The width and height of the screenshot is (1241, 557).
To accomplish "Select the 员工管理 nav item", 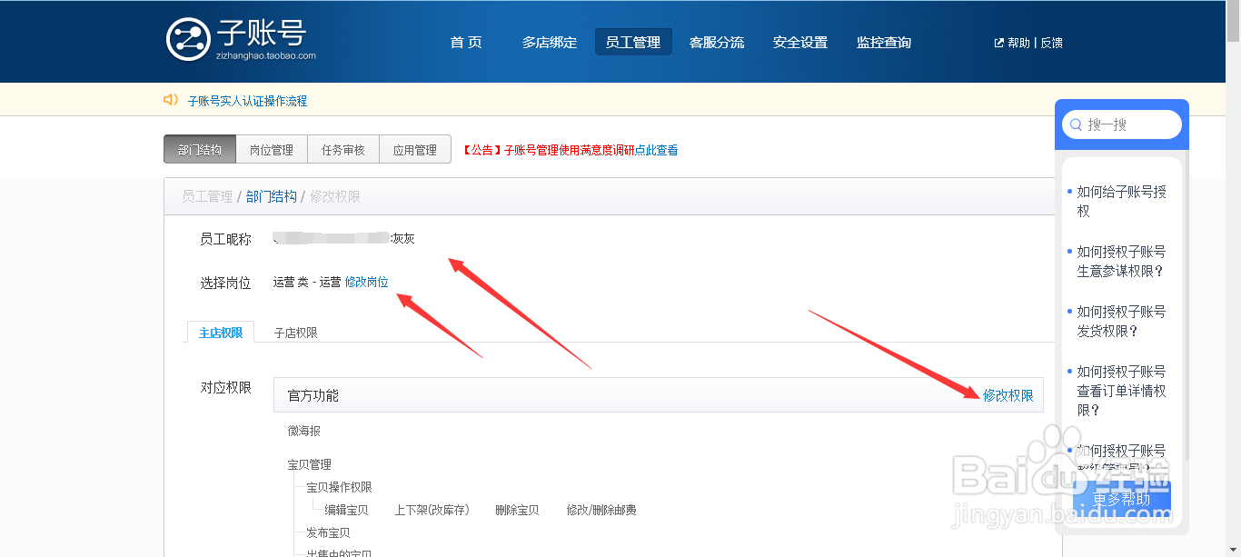I will (633, 43).
